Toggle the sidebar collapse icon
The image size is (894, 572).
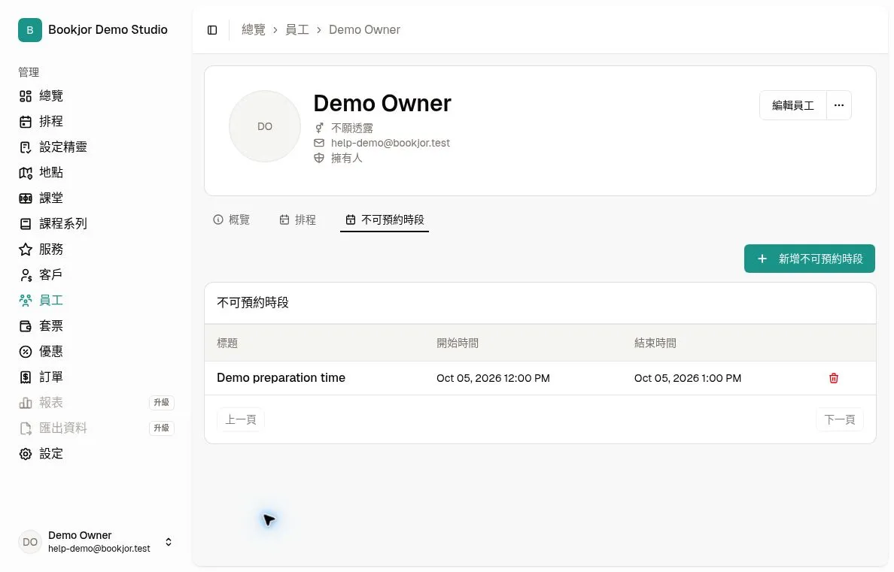(x=212, y=30)
